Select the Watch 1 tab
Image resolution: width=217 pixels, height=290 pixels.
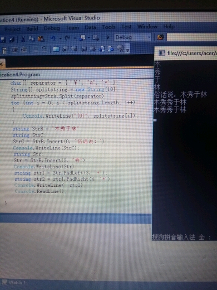[13, 282]
